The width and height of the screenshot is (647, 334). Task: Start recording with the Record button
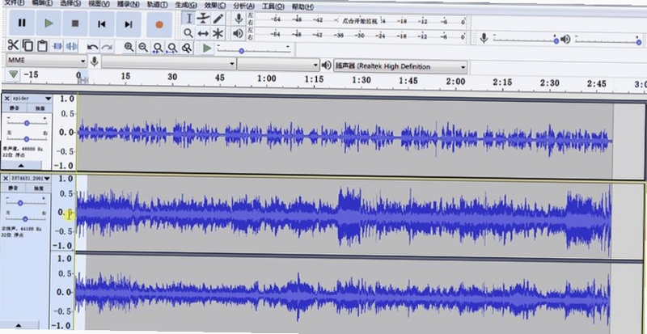[x=159, y=24]
